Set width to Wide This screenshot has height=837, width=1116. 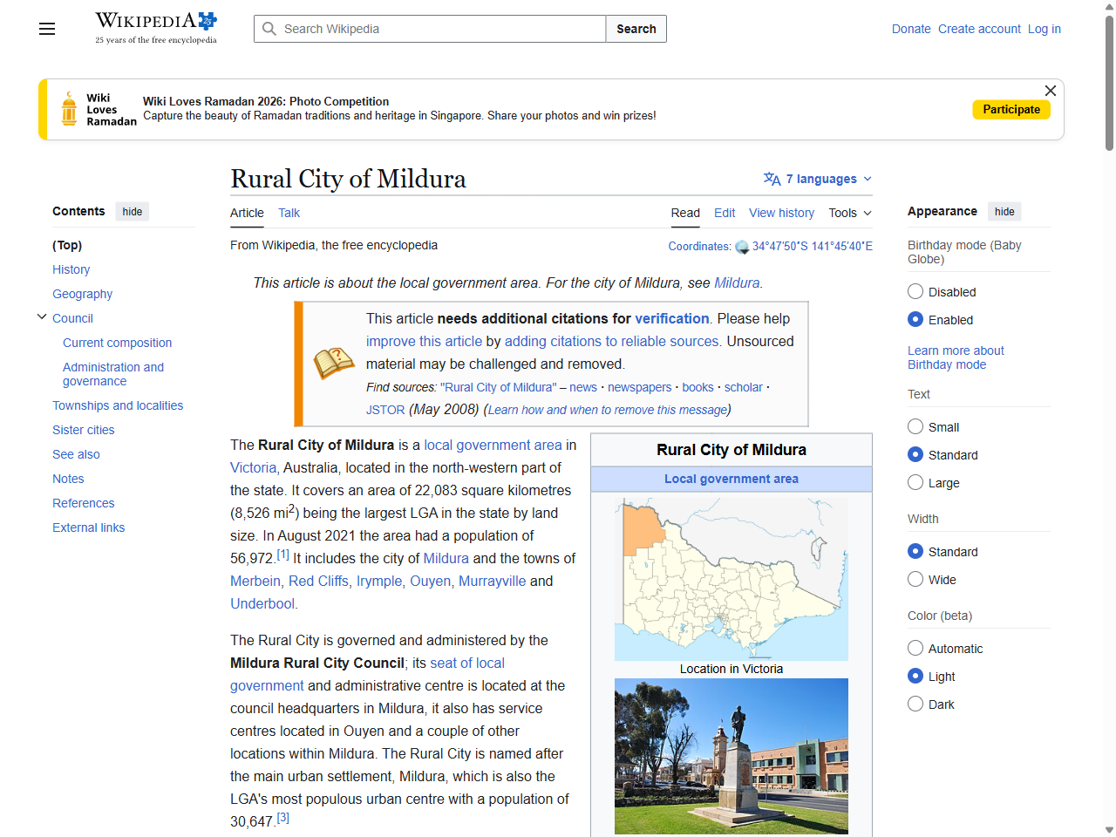click(915, 579)
